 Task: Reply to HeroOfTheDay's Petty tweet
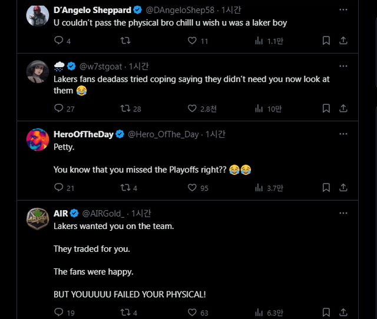point(58,188)
